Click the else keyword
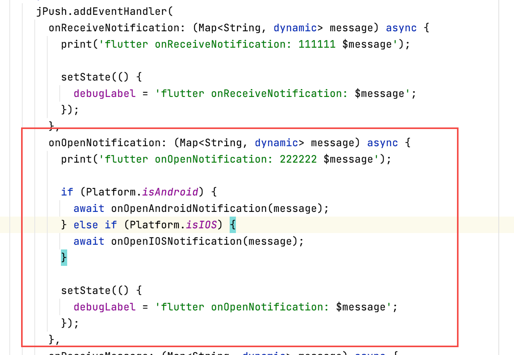This screenshot has width=514, height=355. point(86,225)
